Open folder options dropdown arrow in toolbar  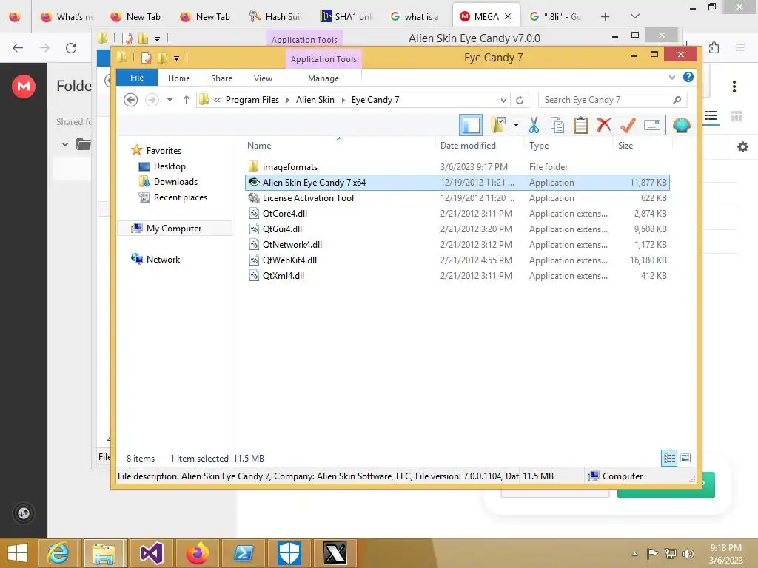coord(516,125)
